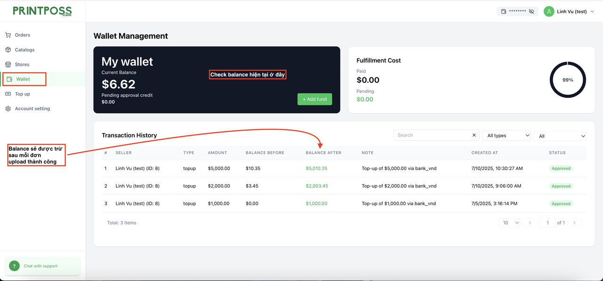The width and height of the screenshot is (603, 281).
Task: Open the All status filter dropdown
Action: click(560, 136)
